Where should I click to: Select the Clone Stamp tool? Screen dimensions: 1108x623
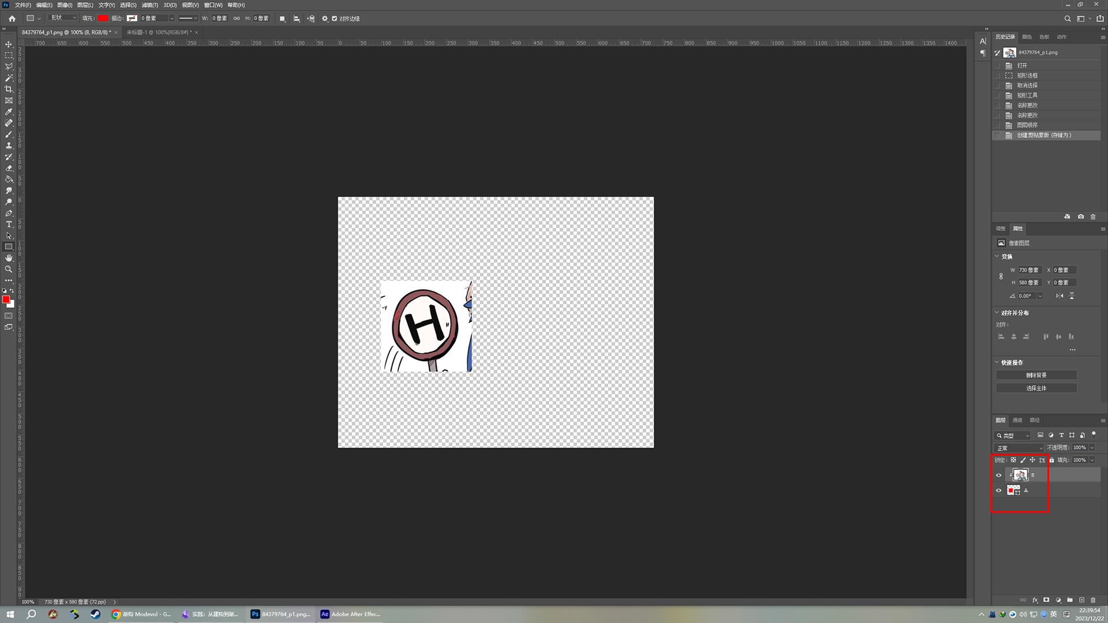click(x=9, y=145)
